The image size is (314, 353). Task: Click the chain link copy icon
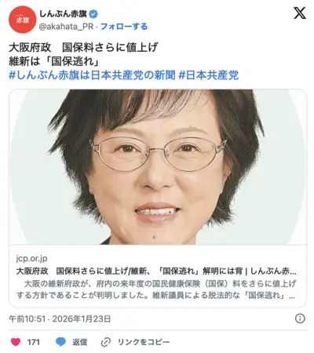click(106, 342)
